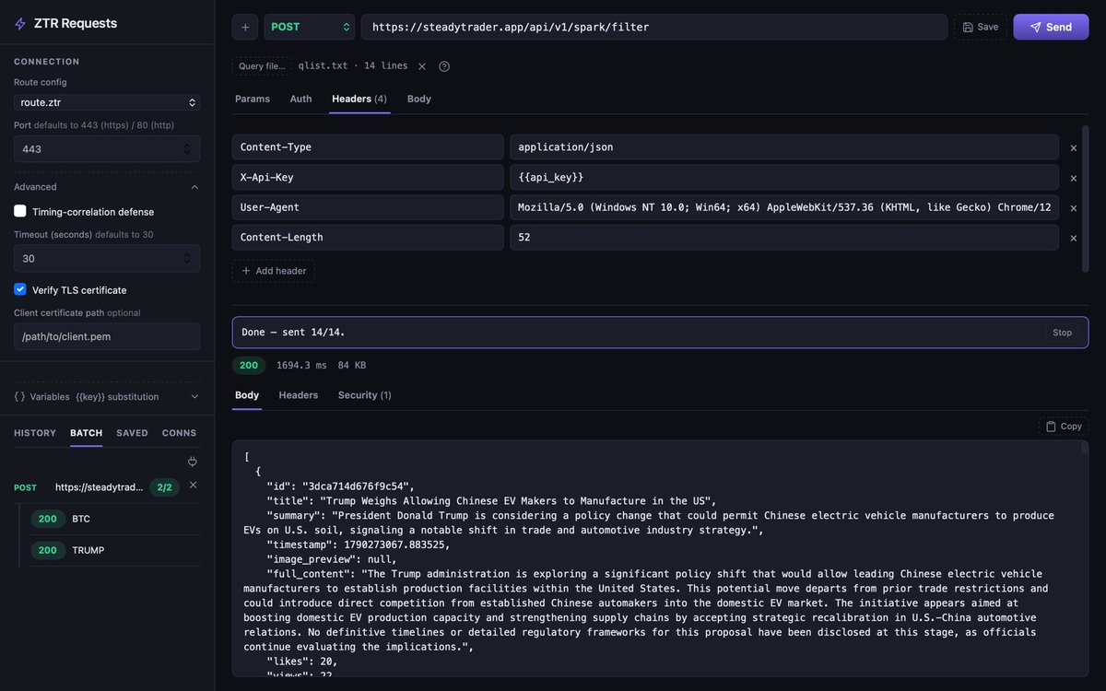
Task: Click the Client certificate path field
Action: coord(107,336)
